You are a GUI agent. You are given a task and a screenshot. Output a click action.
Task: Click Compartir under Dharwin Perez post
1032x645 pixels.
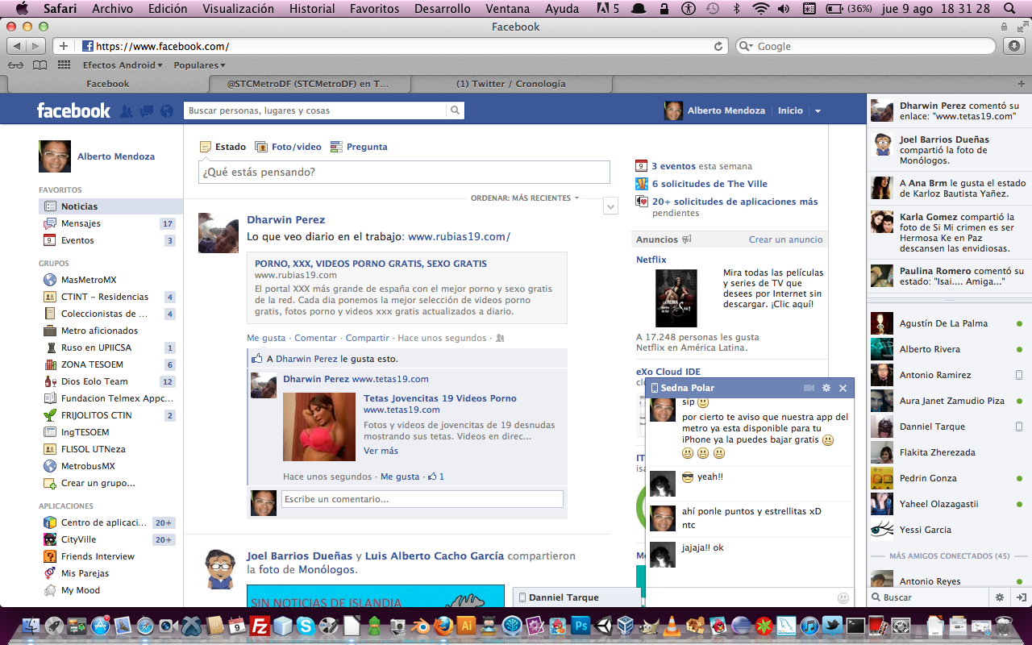point(367,339)
